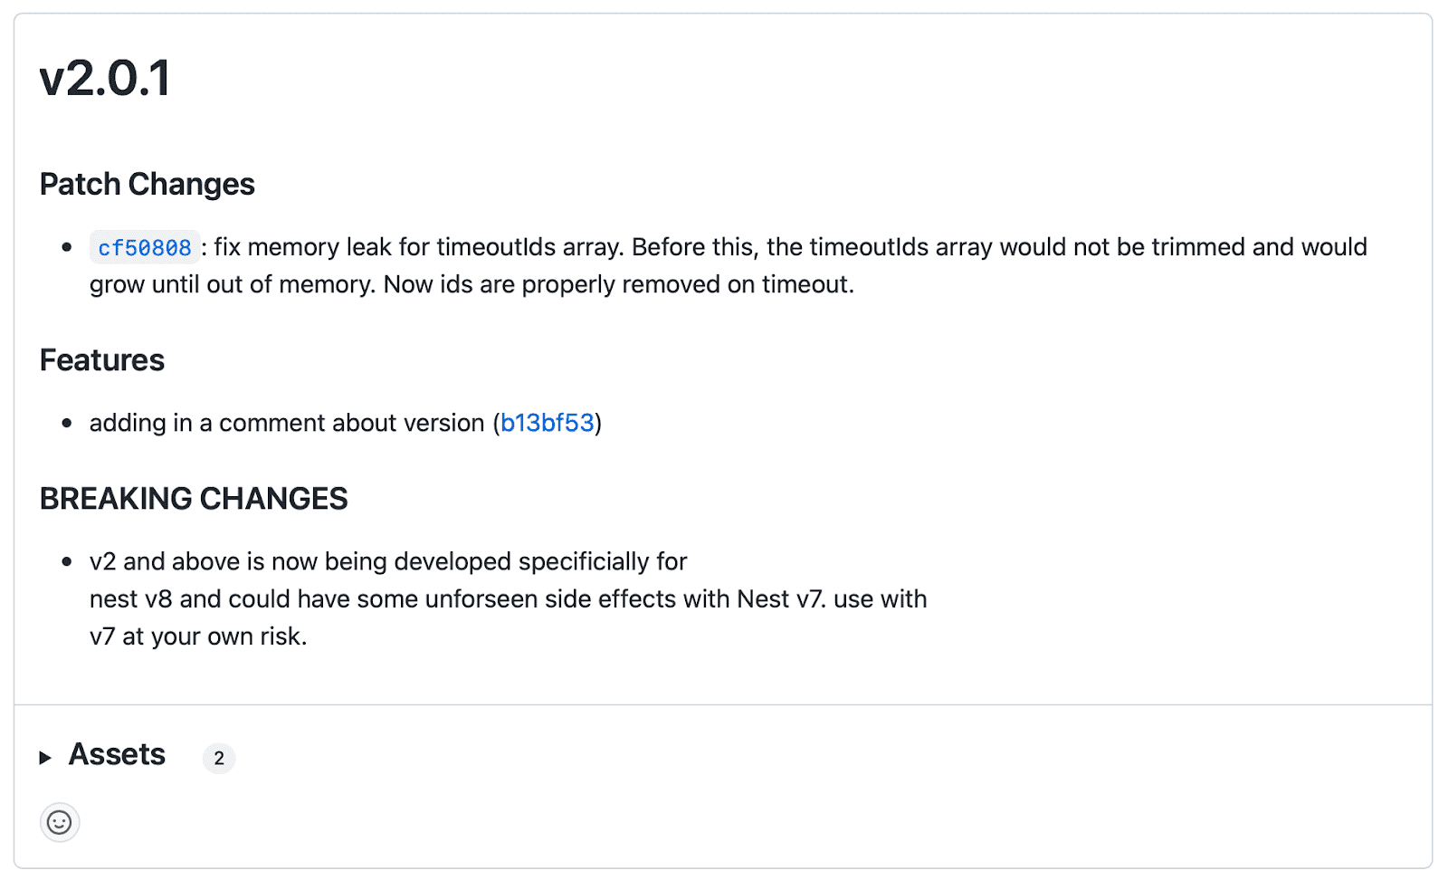Click the BREAKING CHANGES heading
Screen dimensions: 1448x880
(194, 499)
